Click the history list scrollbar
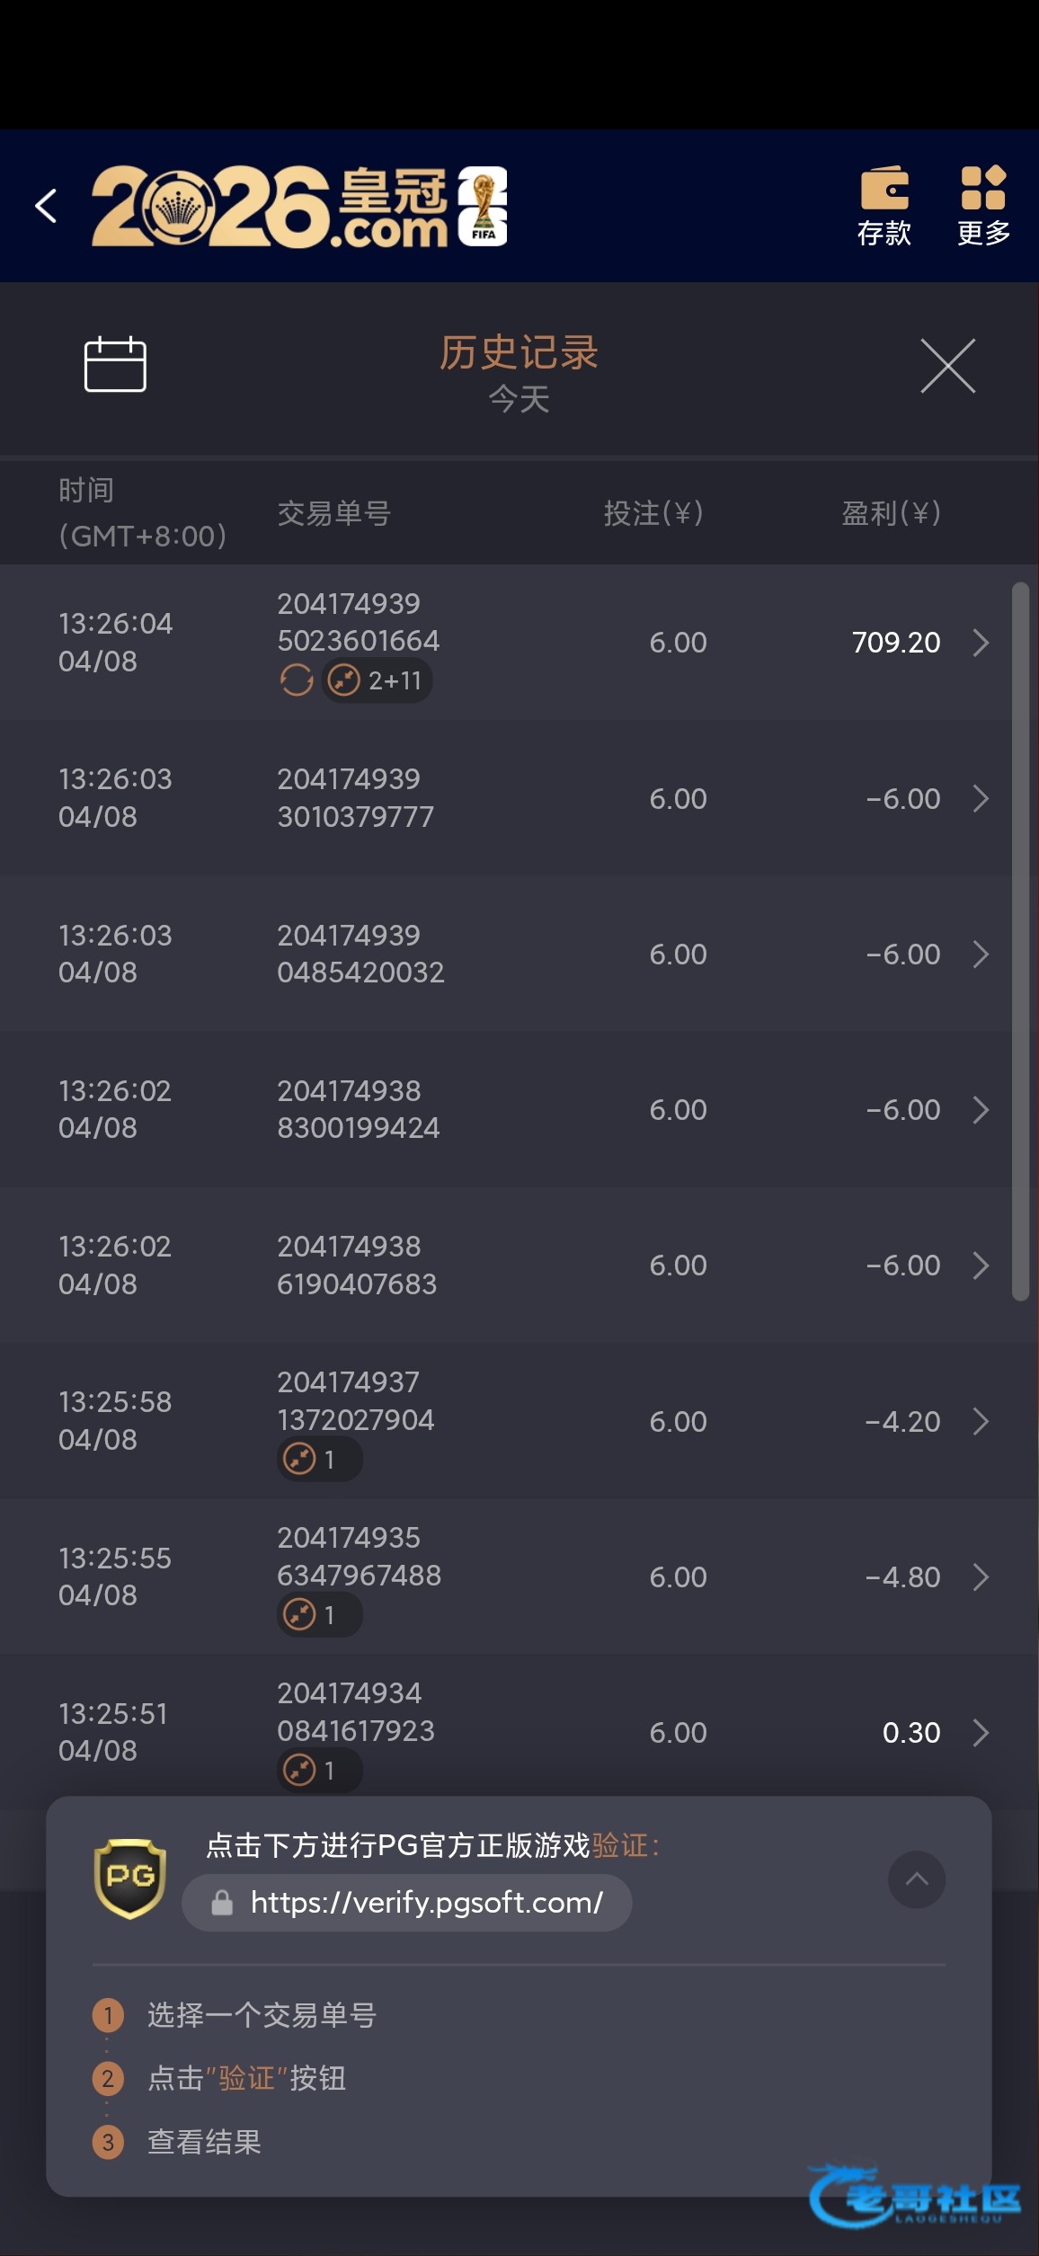Viewport: 1039px width, 2256px height. [x=1020, y=941]
